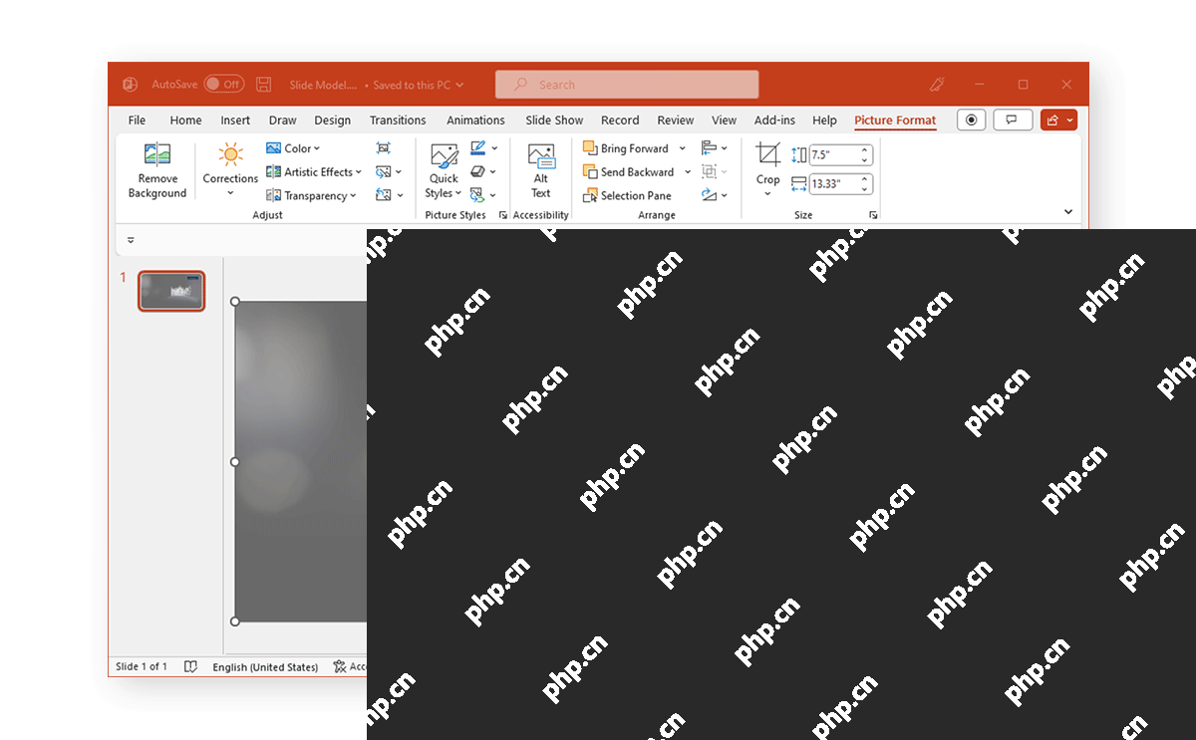Open the Animations tab
The image size is (1196, 740).
(475, 121)
